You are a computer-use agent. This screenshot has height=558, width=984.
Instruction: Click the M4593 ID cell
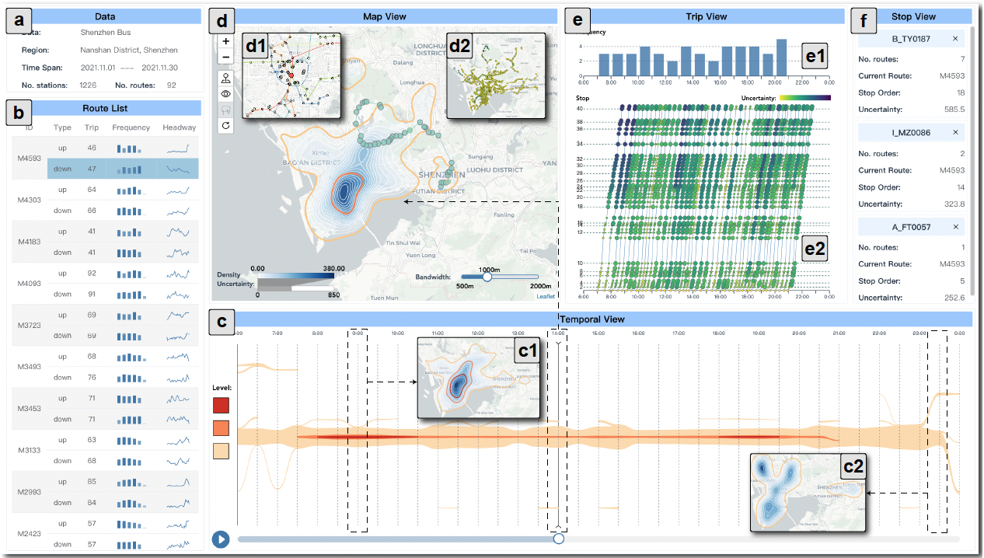(x=28, y=158)
